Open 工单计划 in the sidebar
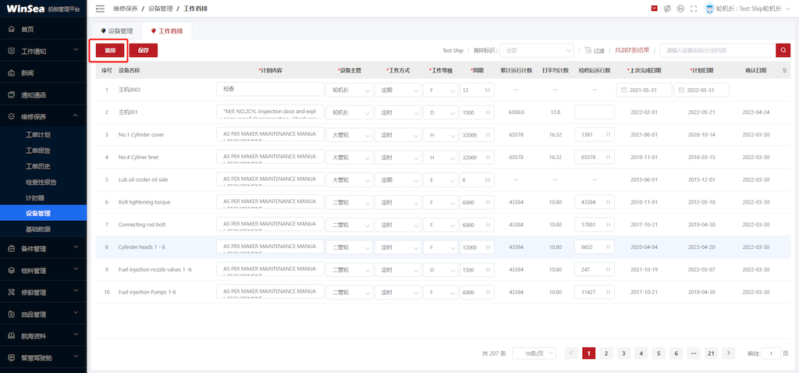The image size is (799, 373). tap(37, 135)
